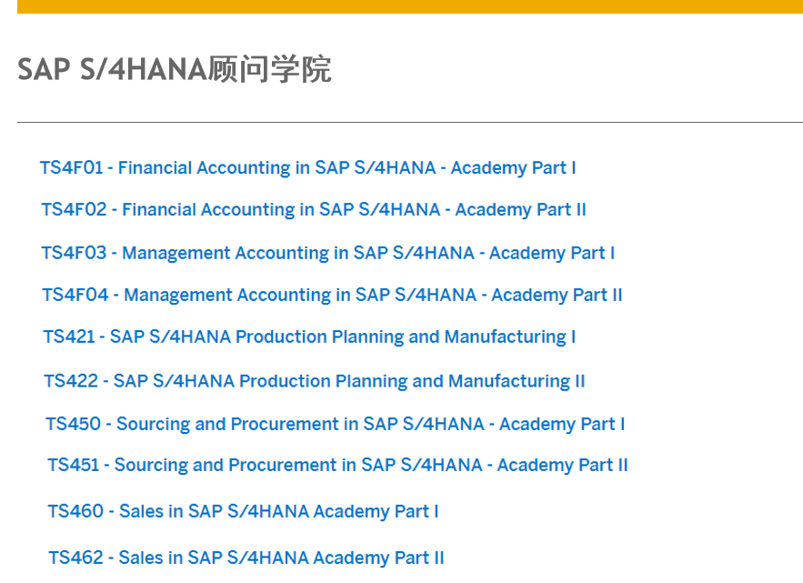Click the horizontal divider below the heading
Image resolution: width=803 pixels, height=583 pixels.
[x=409, y=122]
